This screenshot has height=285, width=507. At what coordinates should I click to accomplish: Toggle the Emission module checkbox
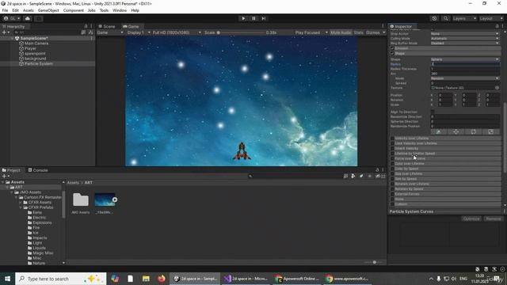pyautogui.click(x=392, y=48)
